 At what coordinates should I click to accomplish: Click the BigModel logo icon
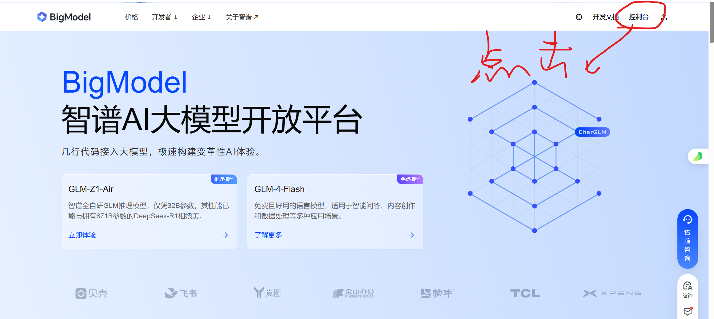42,17
